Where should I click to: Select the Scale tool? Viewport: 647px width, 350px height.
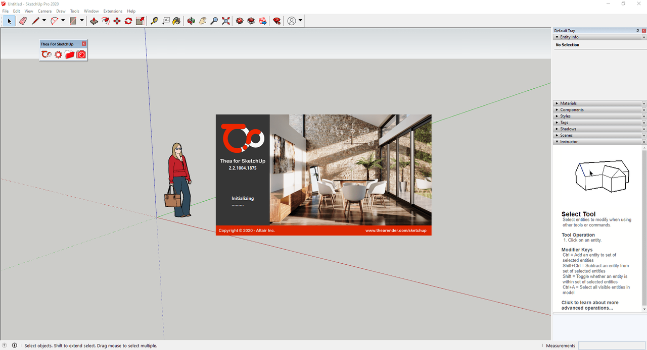coord(140,21)
